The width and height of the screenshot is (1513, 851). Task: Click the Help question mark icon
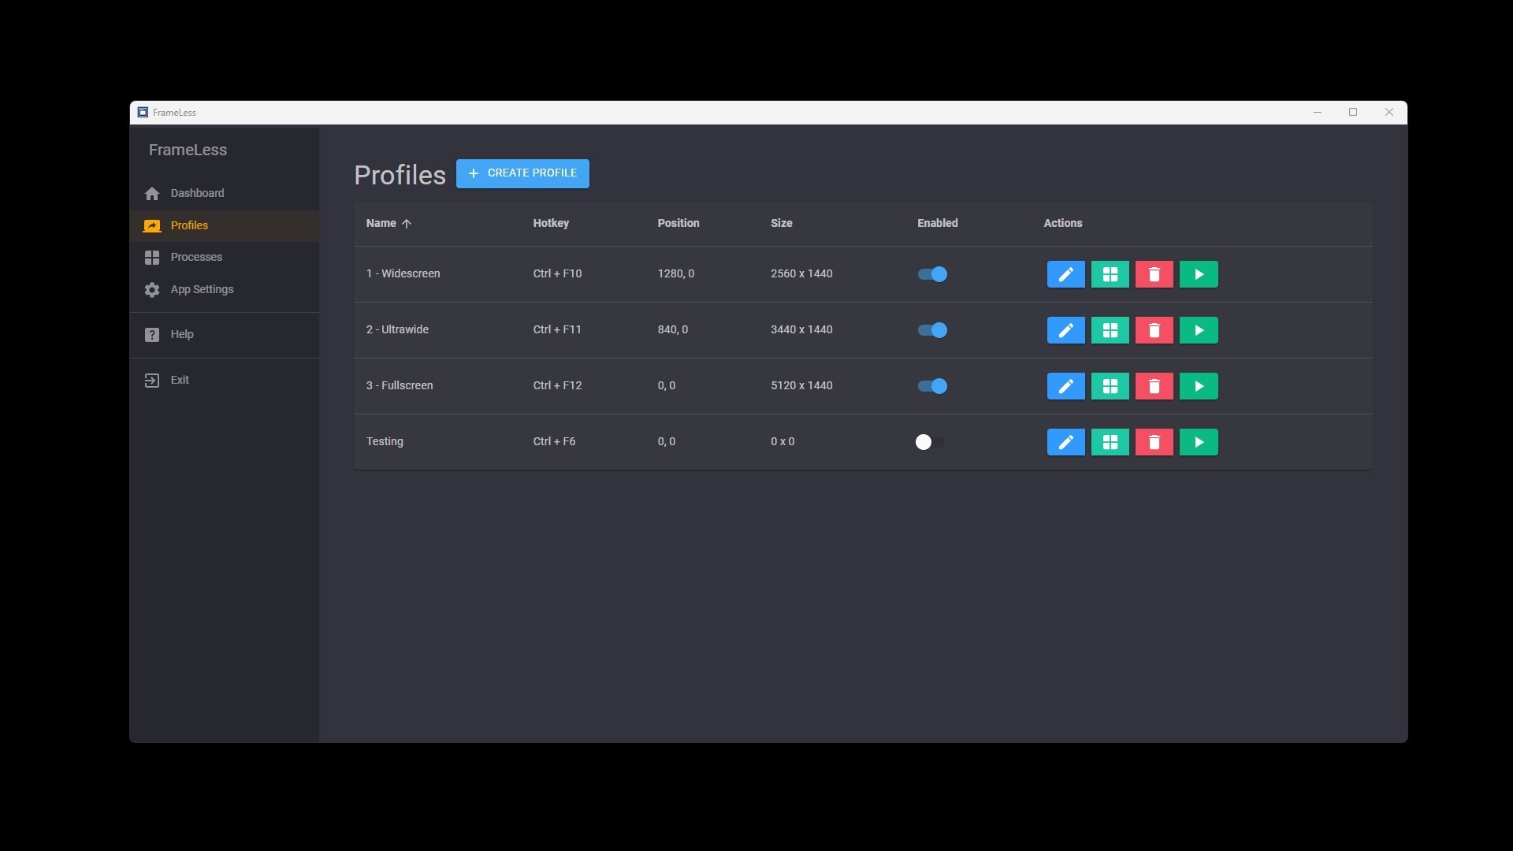coord(151,334)
